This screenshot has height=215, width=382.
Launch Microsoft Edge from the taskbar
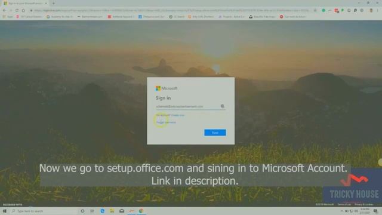point(102,211)
